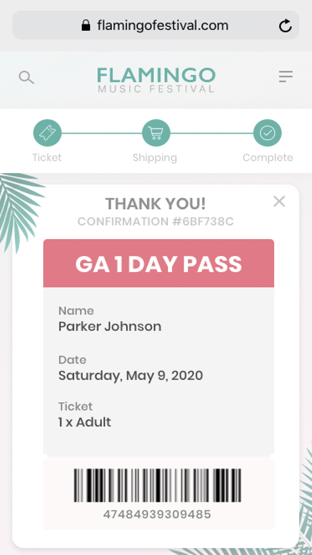This screenshot has height=555, width=312.
Task: Reload the page in the address bar
Action: click(285, 26)
